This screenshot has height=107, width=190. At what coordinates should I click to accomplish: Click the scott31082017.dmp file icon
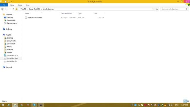(x=26, y=18)
